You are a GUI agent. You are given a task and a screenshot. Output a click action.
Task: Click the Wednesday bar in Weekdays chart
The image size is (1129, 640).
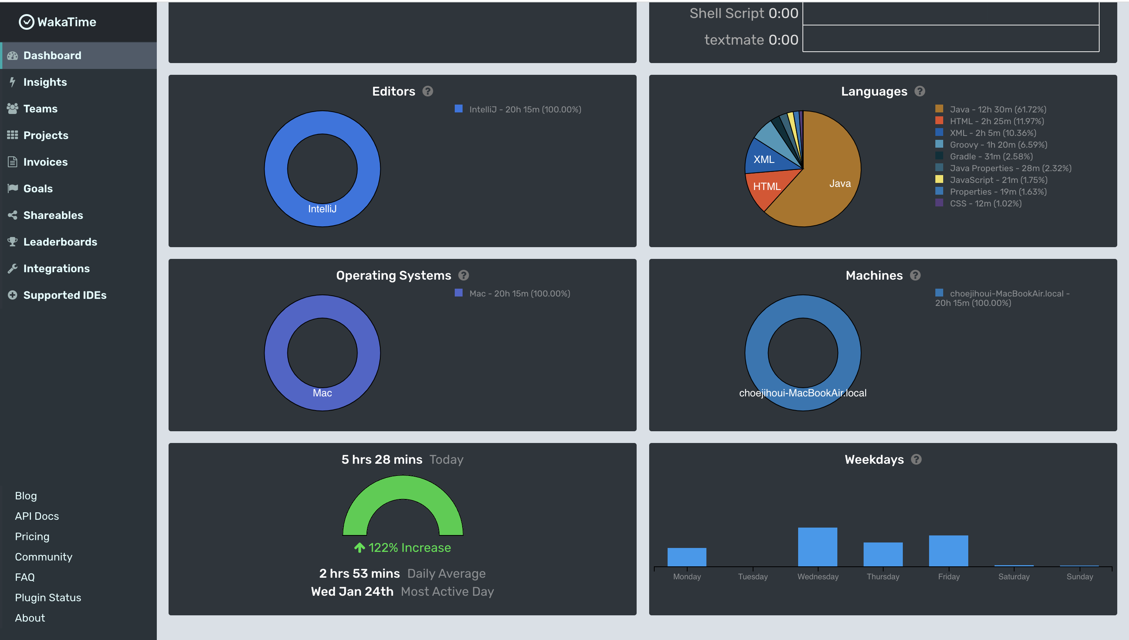pos(817,546)
